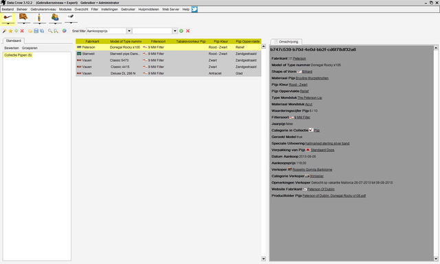Apply quick filter with green check icon

click(181, 31)
